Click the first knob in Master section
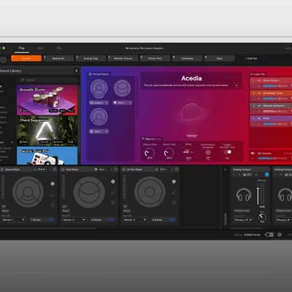Image resolution: width=292 pixels, height=292 pixels. (x=150, y=153)
